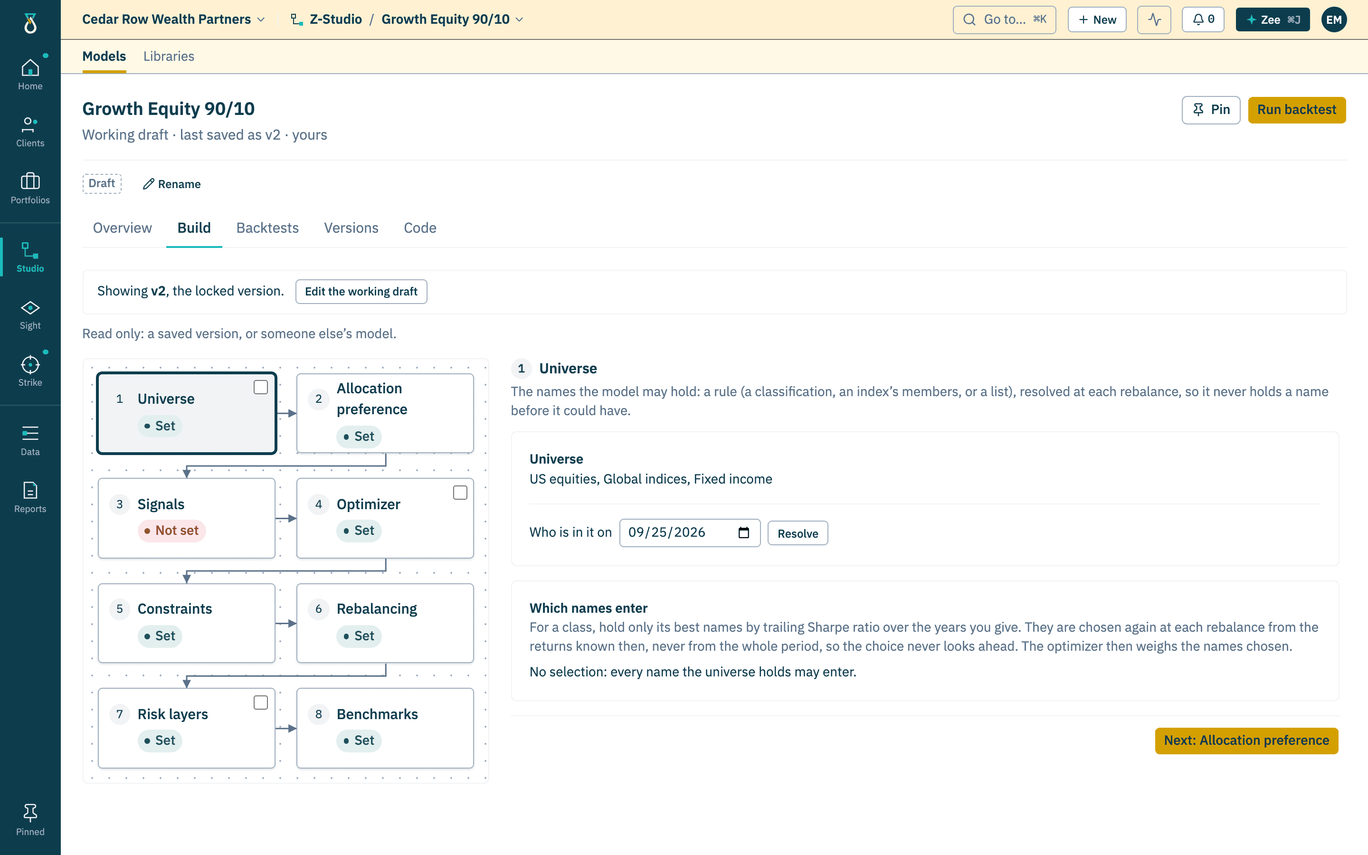Image resolution: width=1368 pixels, height=855 pixels.
Task: Go to Next: Allocation preference
Action: point(1246,741)
